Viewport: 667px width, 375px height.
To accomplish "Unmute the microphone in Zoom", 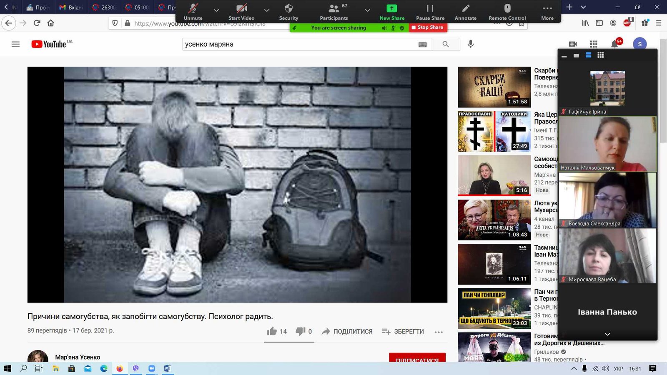I will 193,9.
